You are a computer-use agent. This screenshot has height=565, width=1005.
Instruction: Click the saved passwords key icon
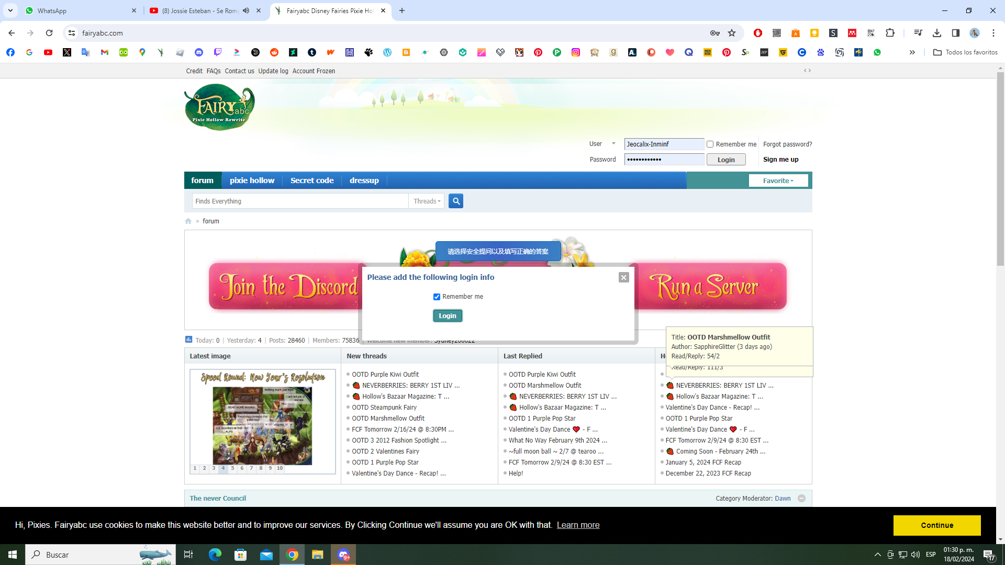click(x=715, y=33)
